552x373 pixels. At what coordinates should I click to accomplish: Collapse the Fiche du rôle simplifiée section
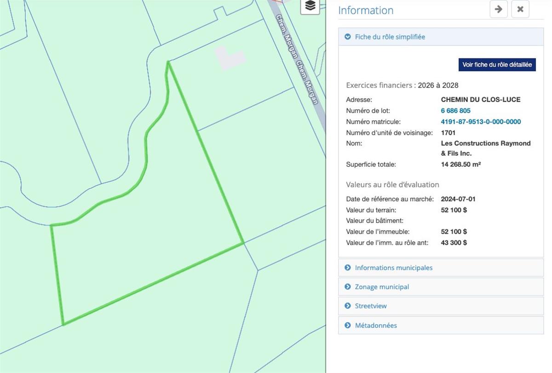tap(441, 37)
